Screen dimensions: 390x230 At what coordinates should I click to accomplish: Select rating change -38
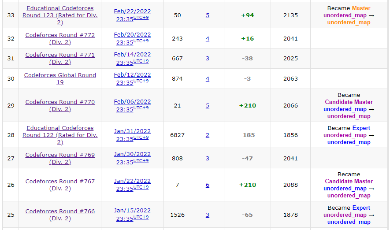(x=248, y=59)
